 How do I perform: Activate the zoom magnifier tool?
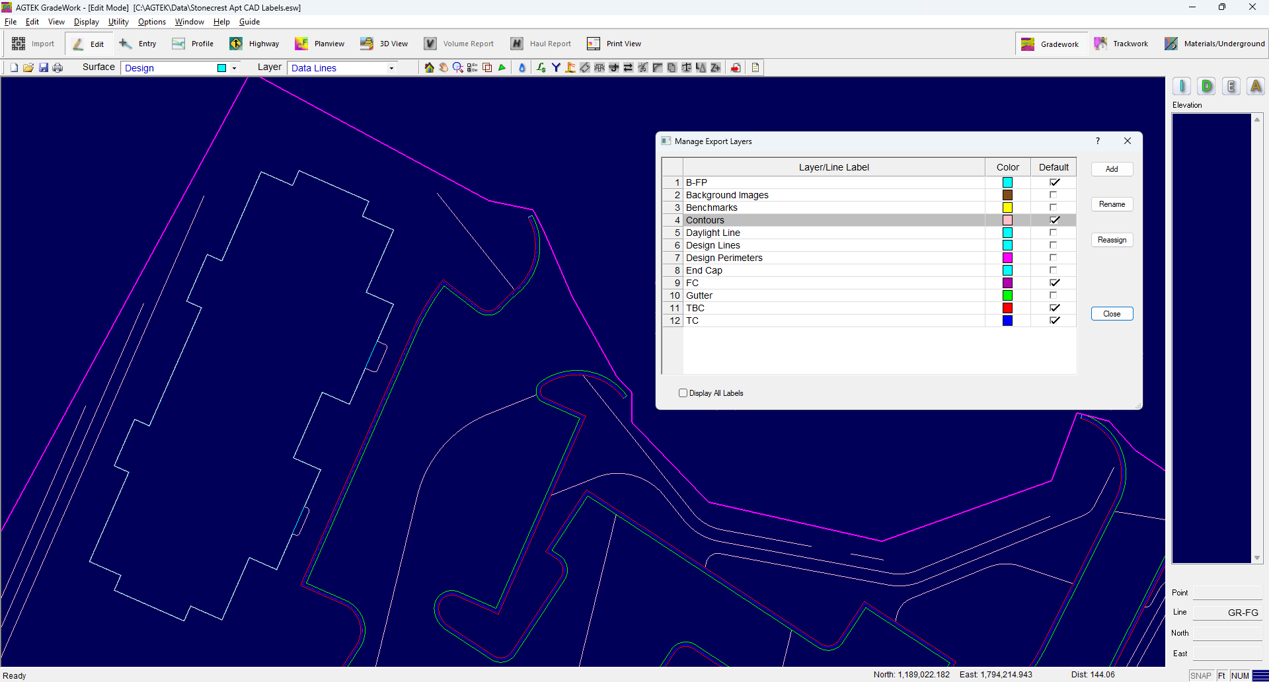pos(457,67)
